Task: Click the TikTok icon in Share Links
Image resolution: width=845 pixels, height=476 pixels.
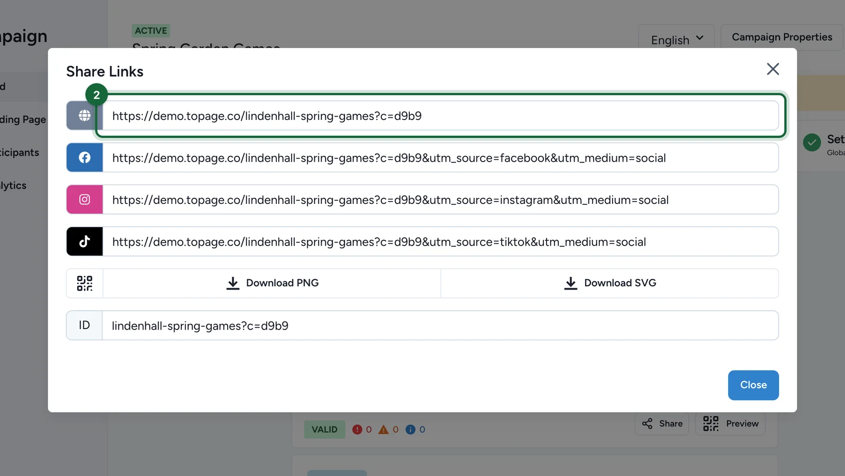Action: [84, 241]
